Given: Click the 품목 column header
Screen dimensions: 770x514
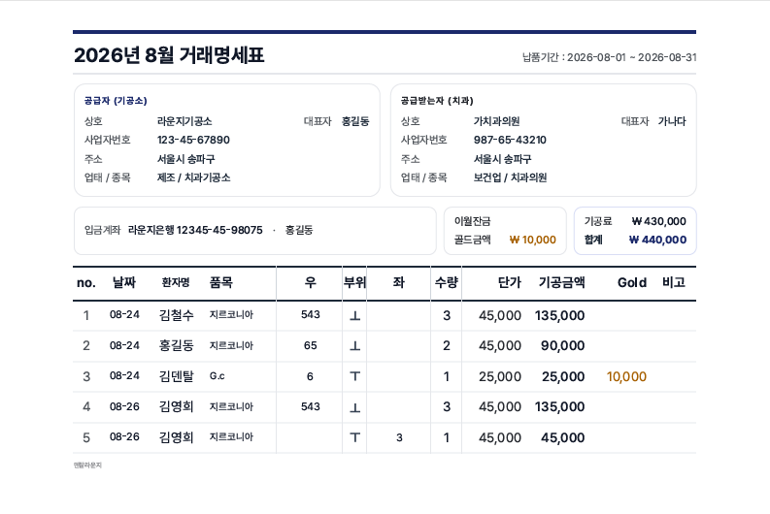Looking at the screenshot, I should (221, 282).
